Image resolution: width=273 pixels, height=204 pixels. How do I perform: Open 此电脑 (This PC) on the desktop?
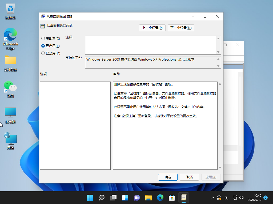(x=10, y=113)
